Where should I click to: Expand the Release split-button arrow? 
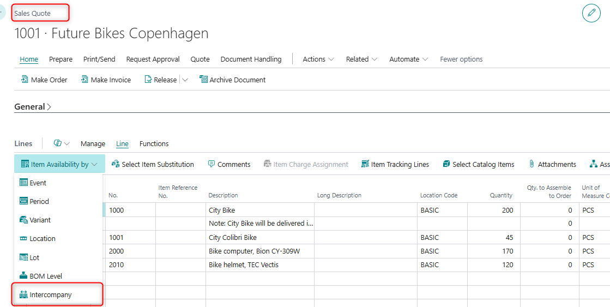pyautogui.click(x=185, y=80)
